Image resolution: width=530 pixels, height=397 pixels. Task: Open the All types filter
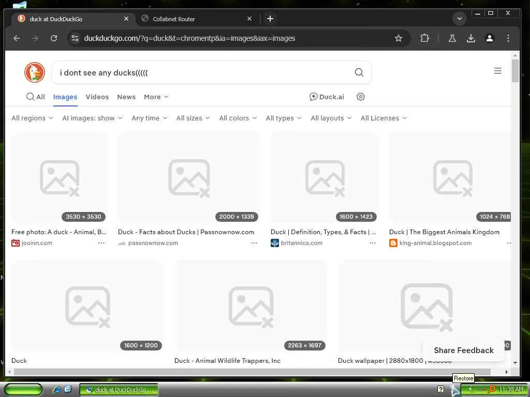[x=284, y=118]
